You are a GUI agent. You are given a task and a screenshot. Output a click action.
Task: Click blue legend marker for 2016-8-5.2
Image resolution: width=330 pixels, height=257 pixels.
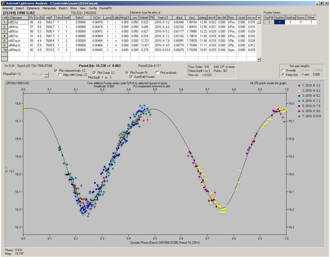[x=299, y=96]
